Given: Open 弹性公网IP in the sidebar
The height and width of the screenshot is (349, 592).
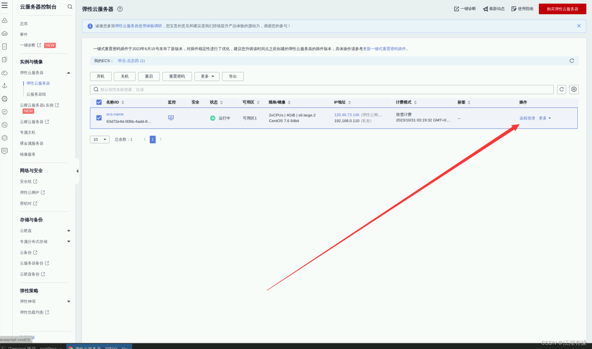Looking at the screenshot, I should 32,193.
